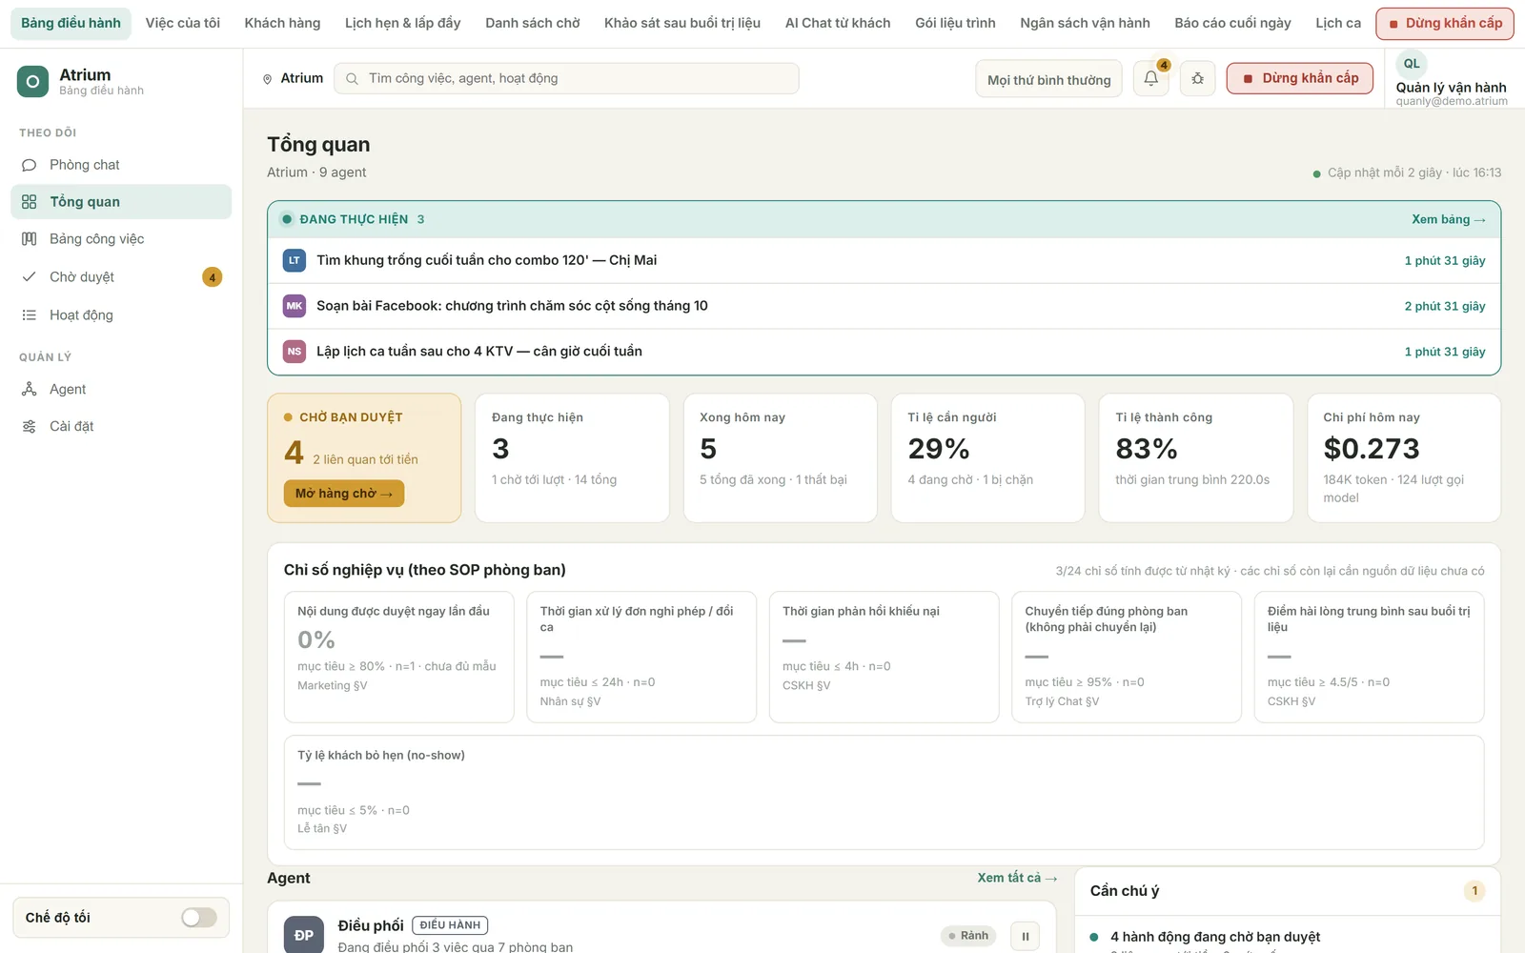
Task: Focus the Tìm công việc search field
Action: (x=566, y=78)
